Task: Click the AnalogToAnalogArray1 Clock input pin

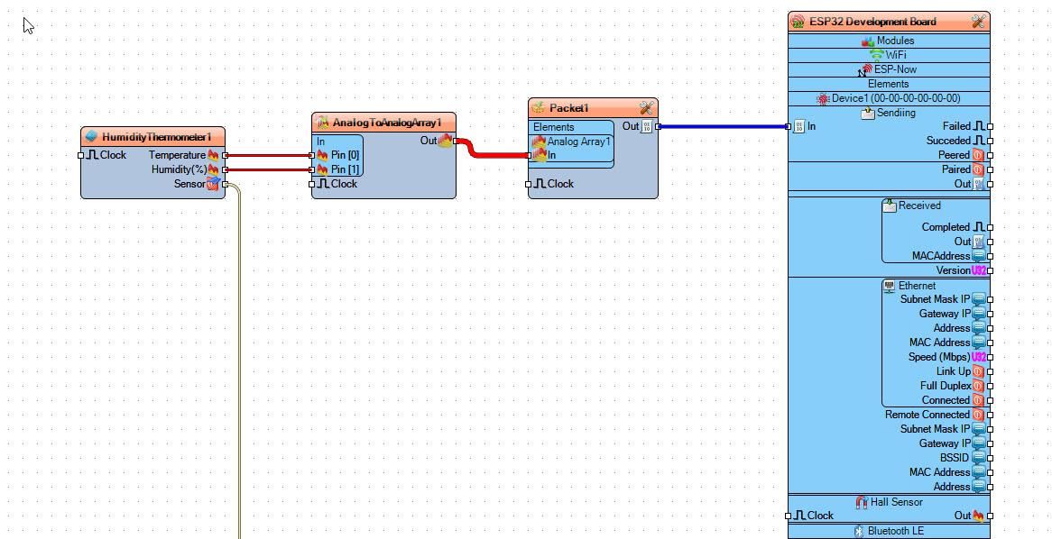Action: (312, 185)
